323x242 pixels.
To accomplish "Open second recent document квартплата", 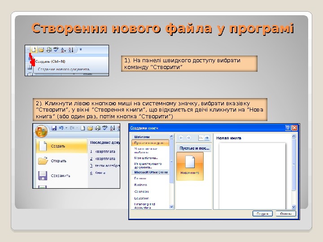I will click(x=103, y=159).
